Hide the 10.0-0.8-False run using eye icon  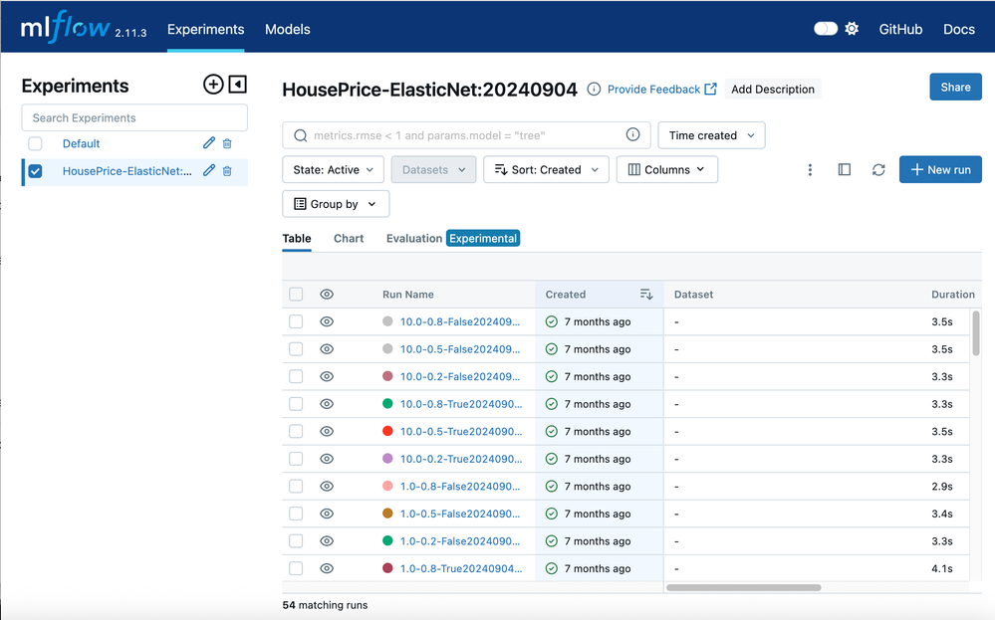tap(327, 321)
